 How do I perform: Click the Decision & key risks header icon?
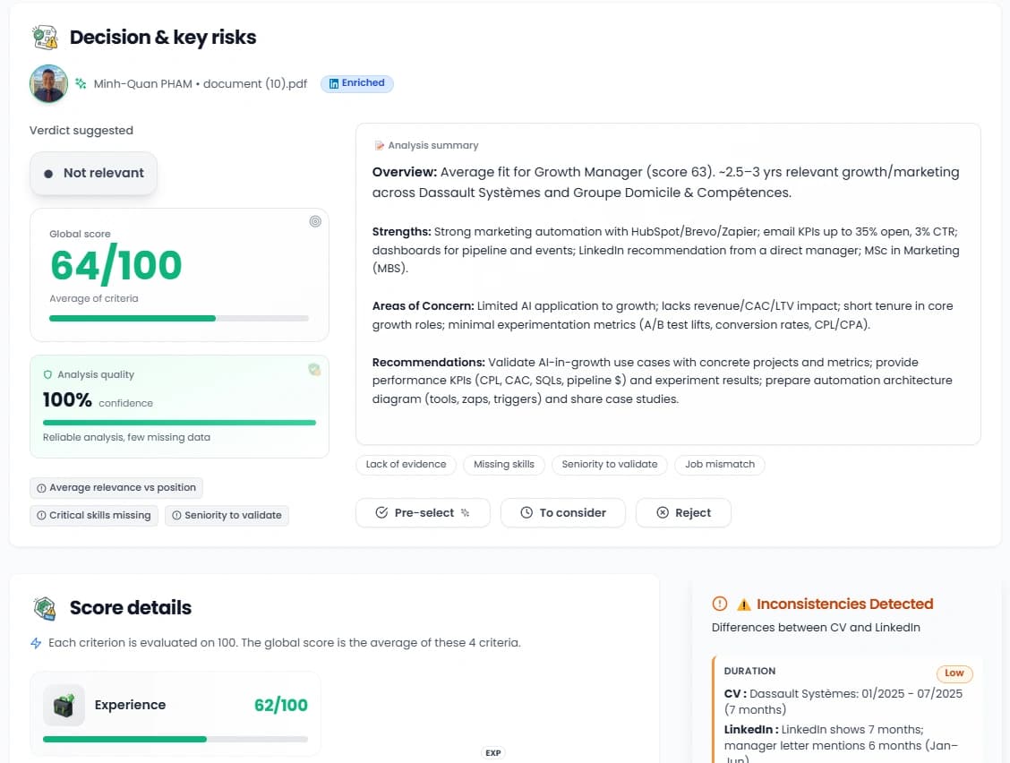[44, 37]
